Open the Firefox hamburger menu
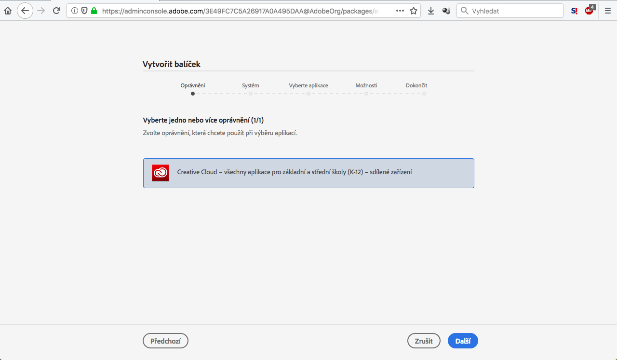 coord(608,11)
